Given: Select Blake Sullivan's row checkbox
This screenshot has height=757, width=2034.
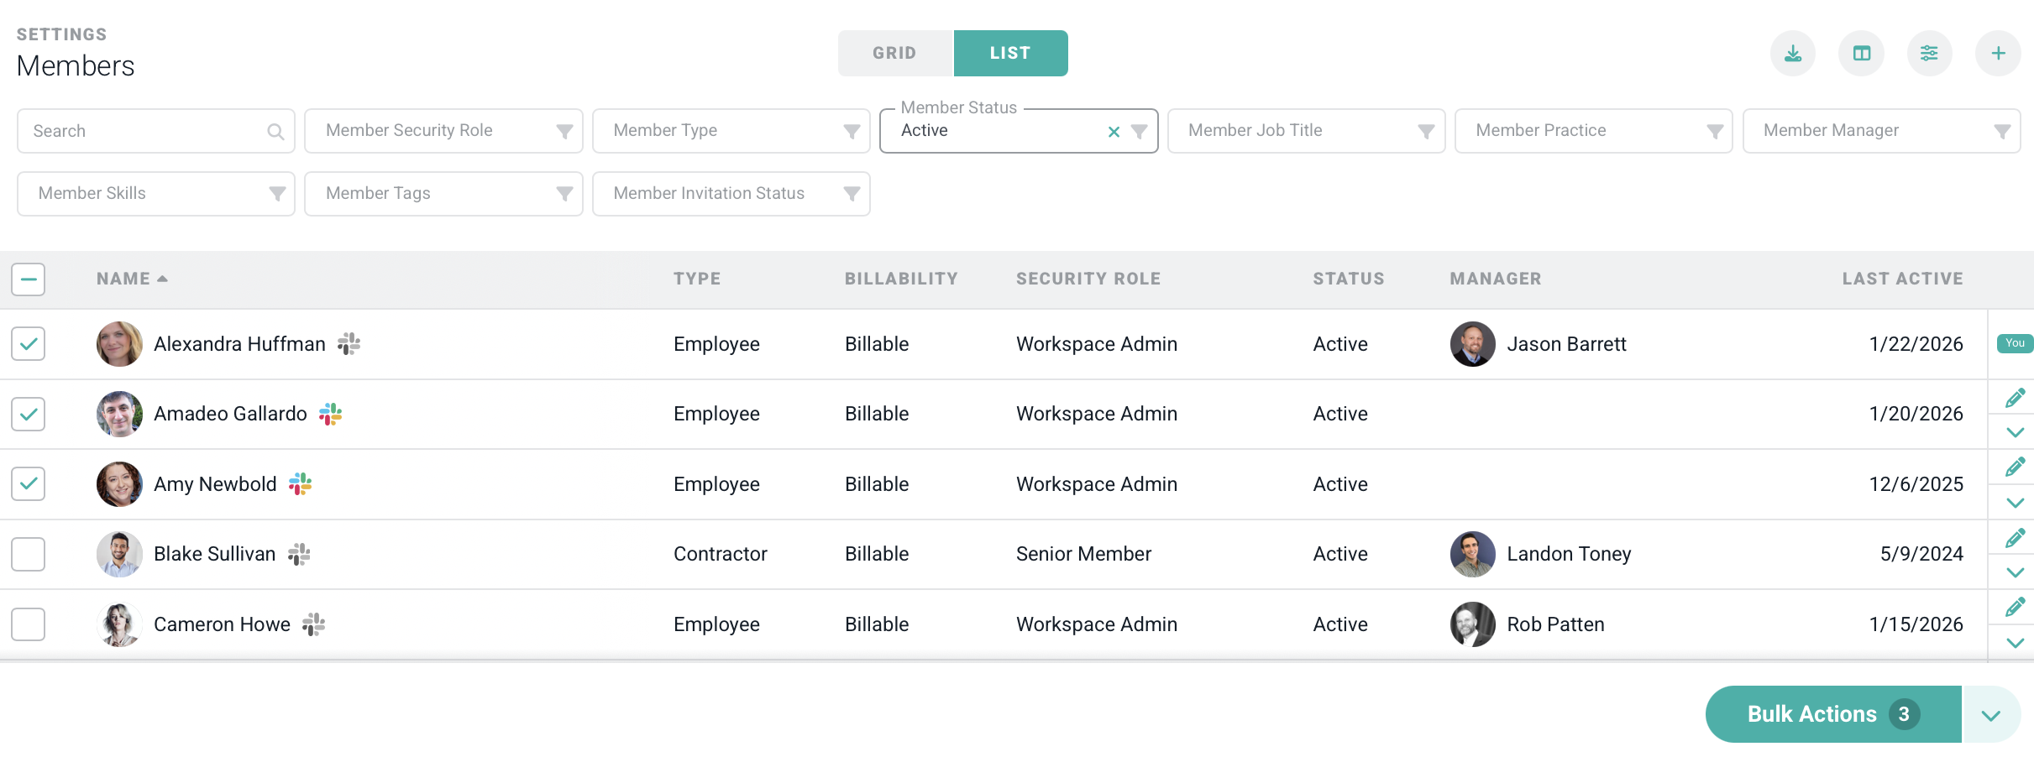Looking at the screenshot, I should pyautogui.click(x=29, y=554).
